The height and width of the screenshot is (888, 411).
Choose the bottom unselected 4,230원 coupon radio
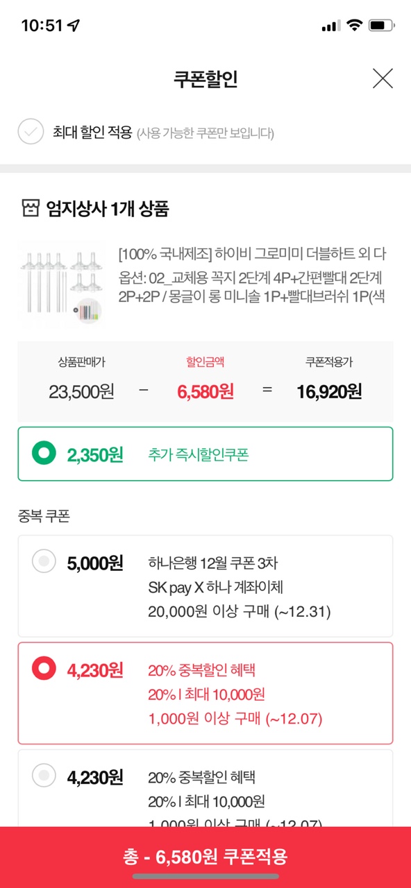pos(44,776)
